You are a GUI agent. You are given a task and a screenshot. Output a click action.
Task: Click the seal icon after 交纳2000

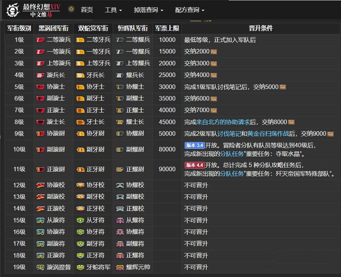pyautogui.click(x=214, y=52)
